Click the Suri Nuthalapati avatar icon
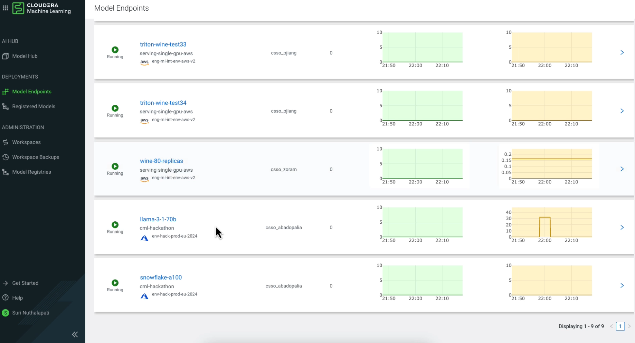Image resolution: width=635 pixels, height=343 pixels. coord(5,313)
